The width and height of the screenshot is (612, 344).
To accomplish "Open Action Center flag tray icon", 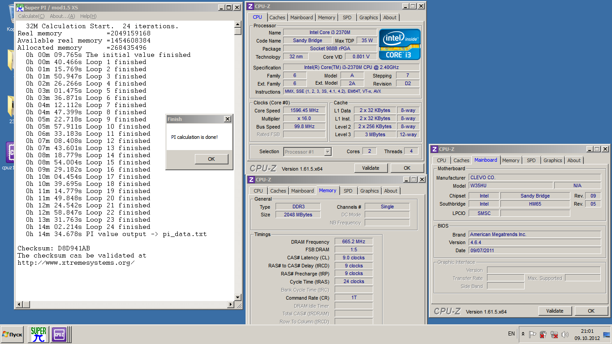I will (532, 335).
